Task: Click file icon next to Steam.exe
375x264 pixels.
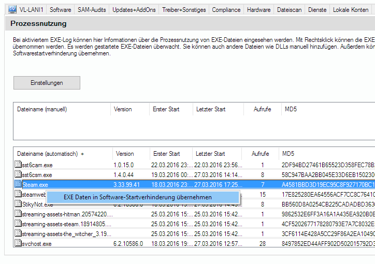Action: point(18,184)
